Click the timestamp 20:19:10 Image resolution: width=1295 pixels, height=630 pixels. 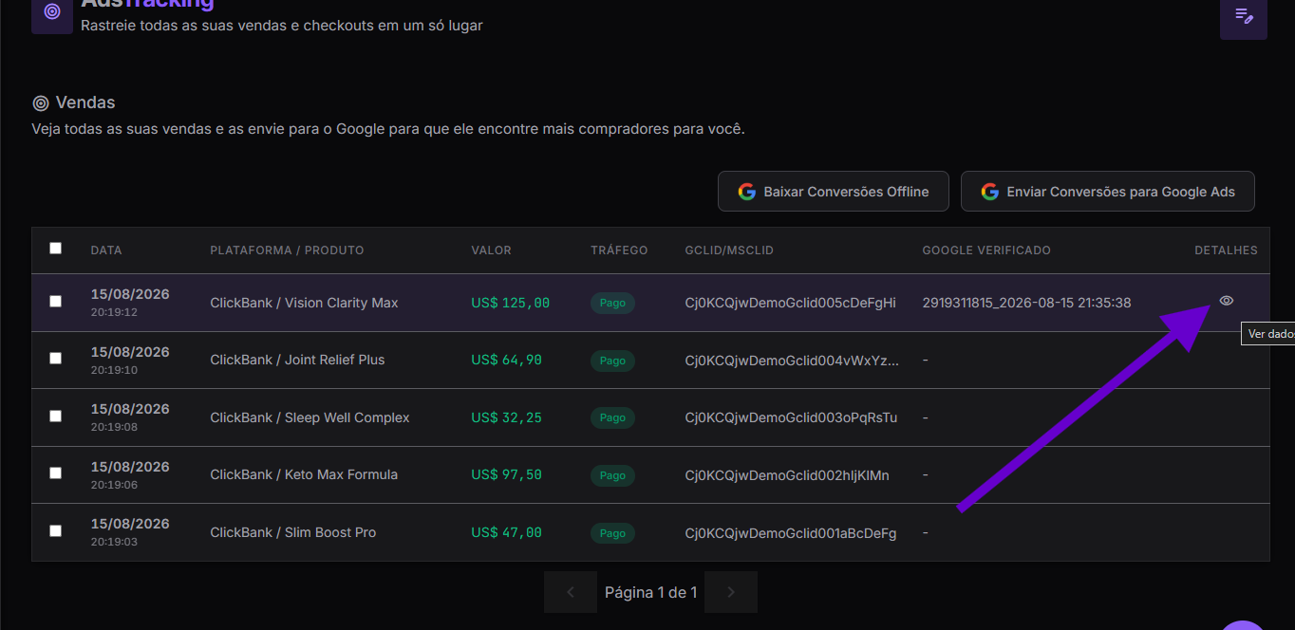114,370
